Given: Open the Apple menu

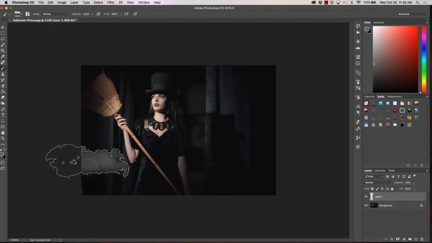Looking at the screenshot, I should point(6,3).
